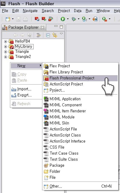The height and width of the screenshot is (193, 120).
Task: Expand the Triangle2 project node
Action: (5, 57)
